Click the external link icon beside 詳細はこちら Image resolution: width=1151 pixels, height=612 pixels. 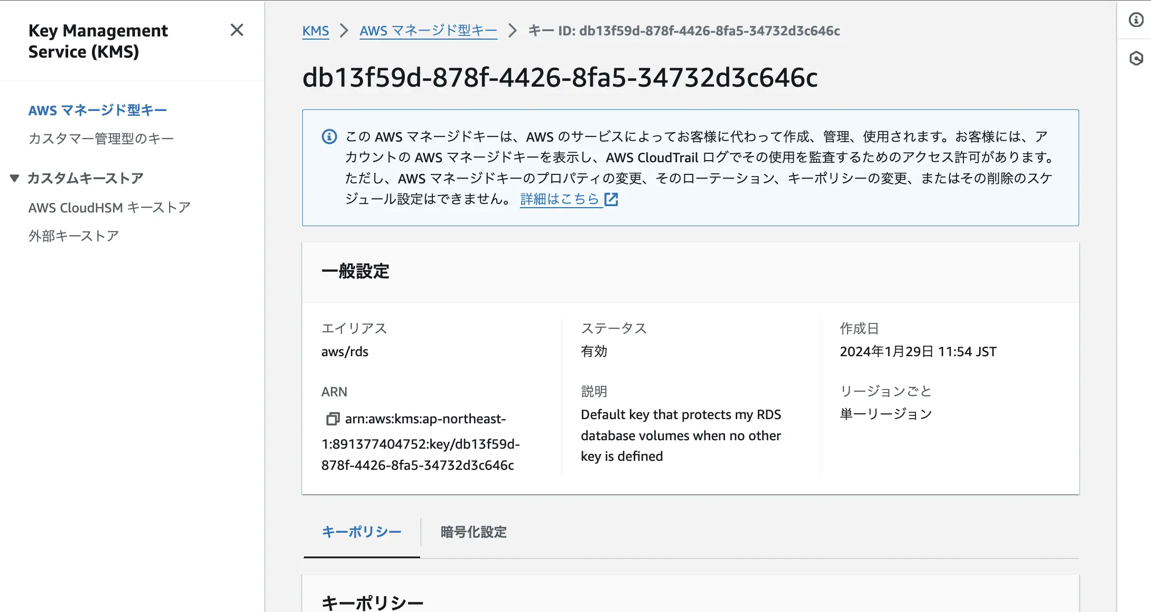pyautogui.click(x=611, y=199)
